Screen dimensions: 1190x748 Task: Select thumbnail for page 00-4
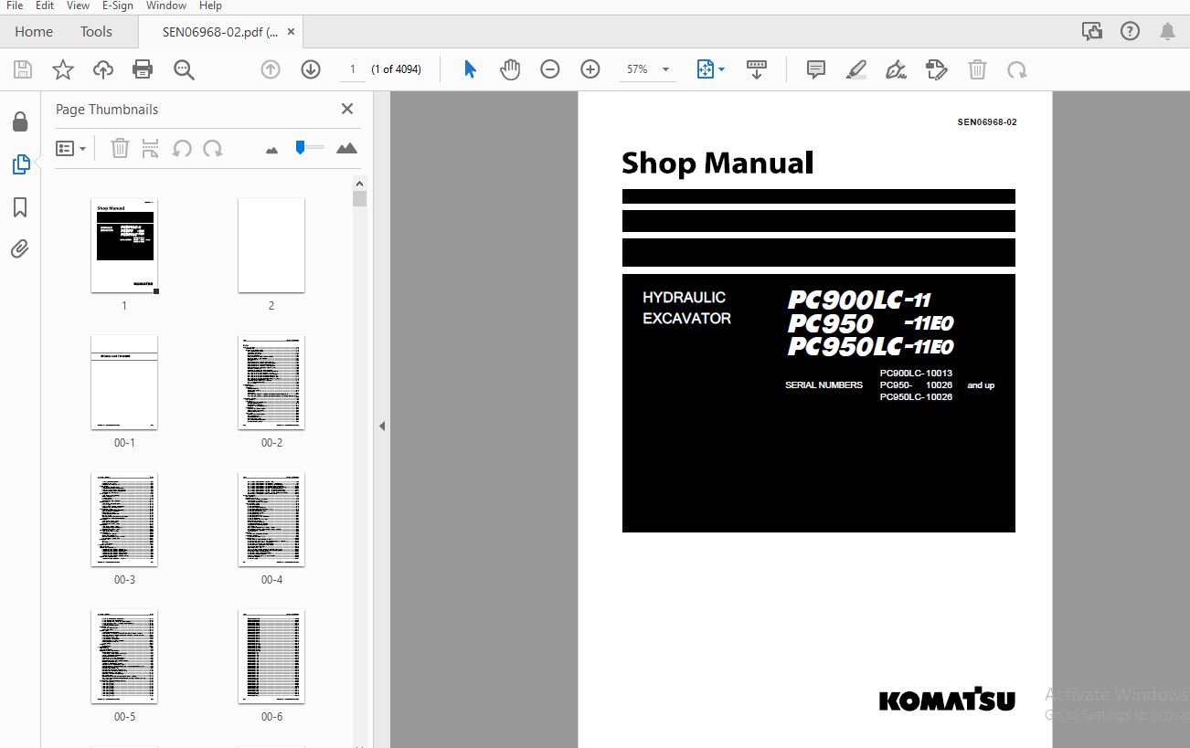(271, 520)
